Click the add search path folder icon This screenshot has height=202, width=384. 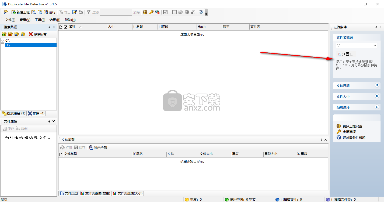[4, 34]
